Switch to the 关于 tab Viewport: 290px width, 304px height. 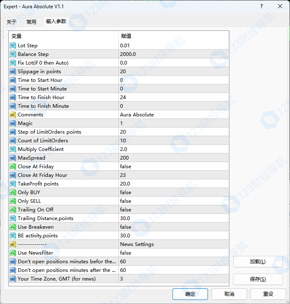(x=12, y=22)
